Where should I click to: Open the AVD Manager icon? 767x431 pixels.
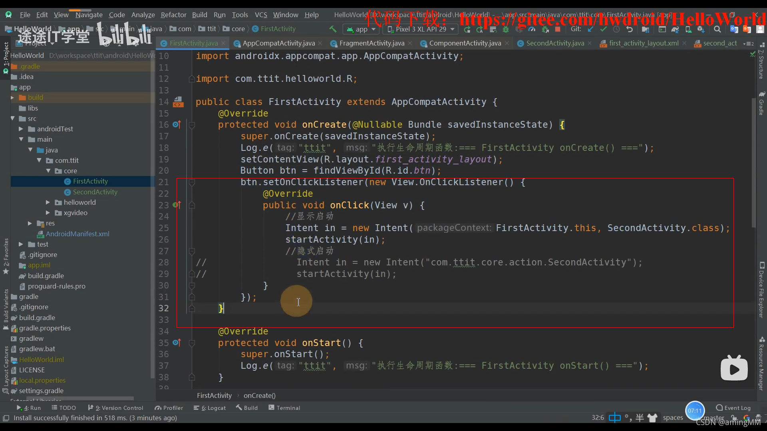pos(688,29)
